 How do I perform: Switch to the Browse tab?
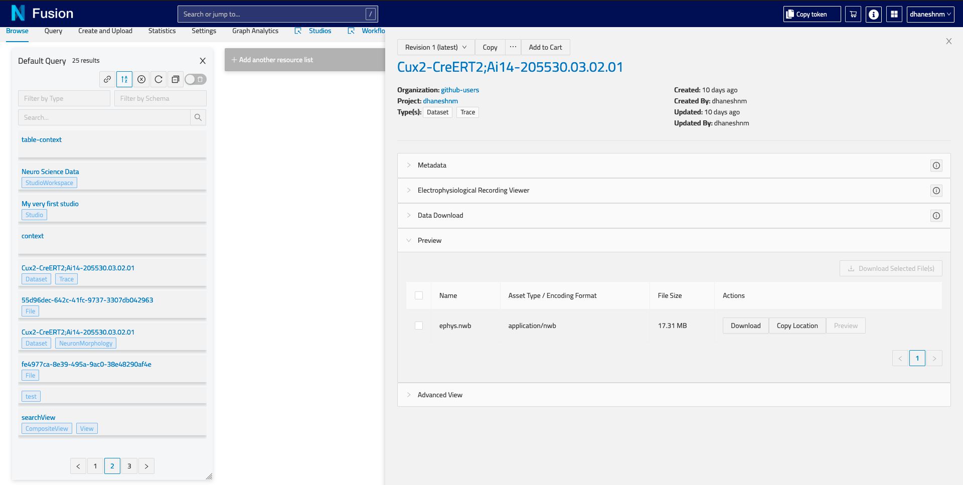pos(17,31)
